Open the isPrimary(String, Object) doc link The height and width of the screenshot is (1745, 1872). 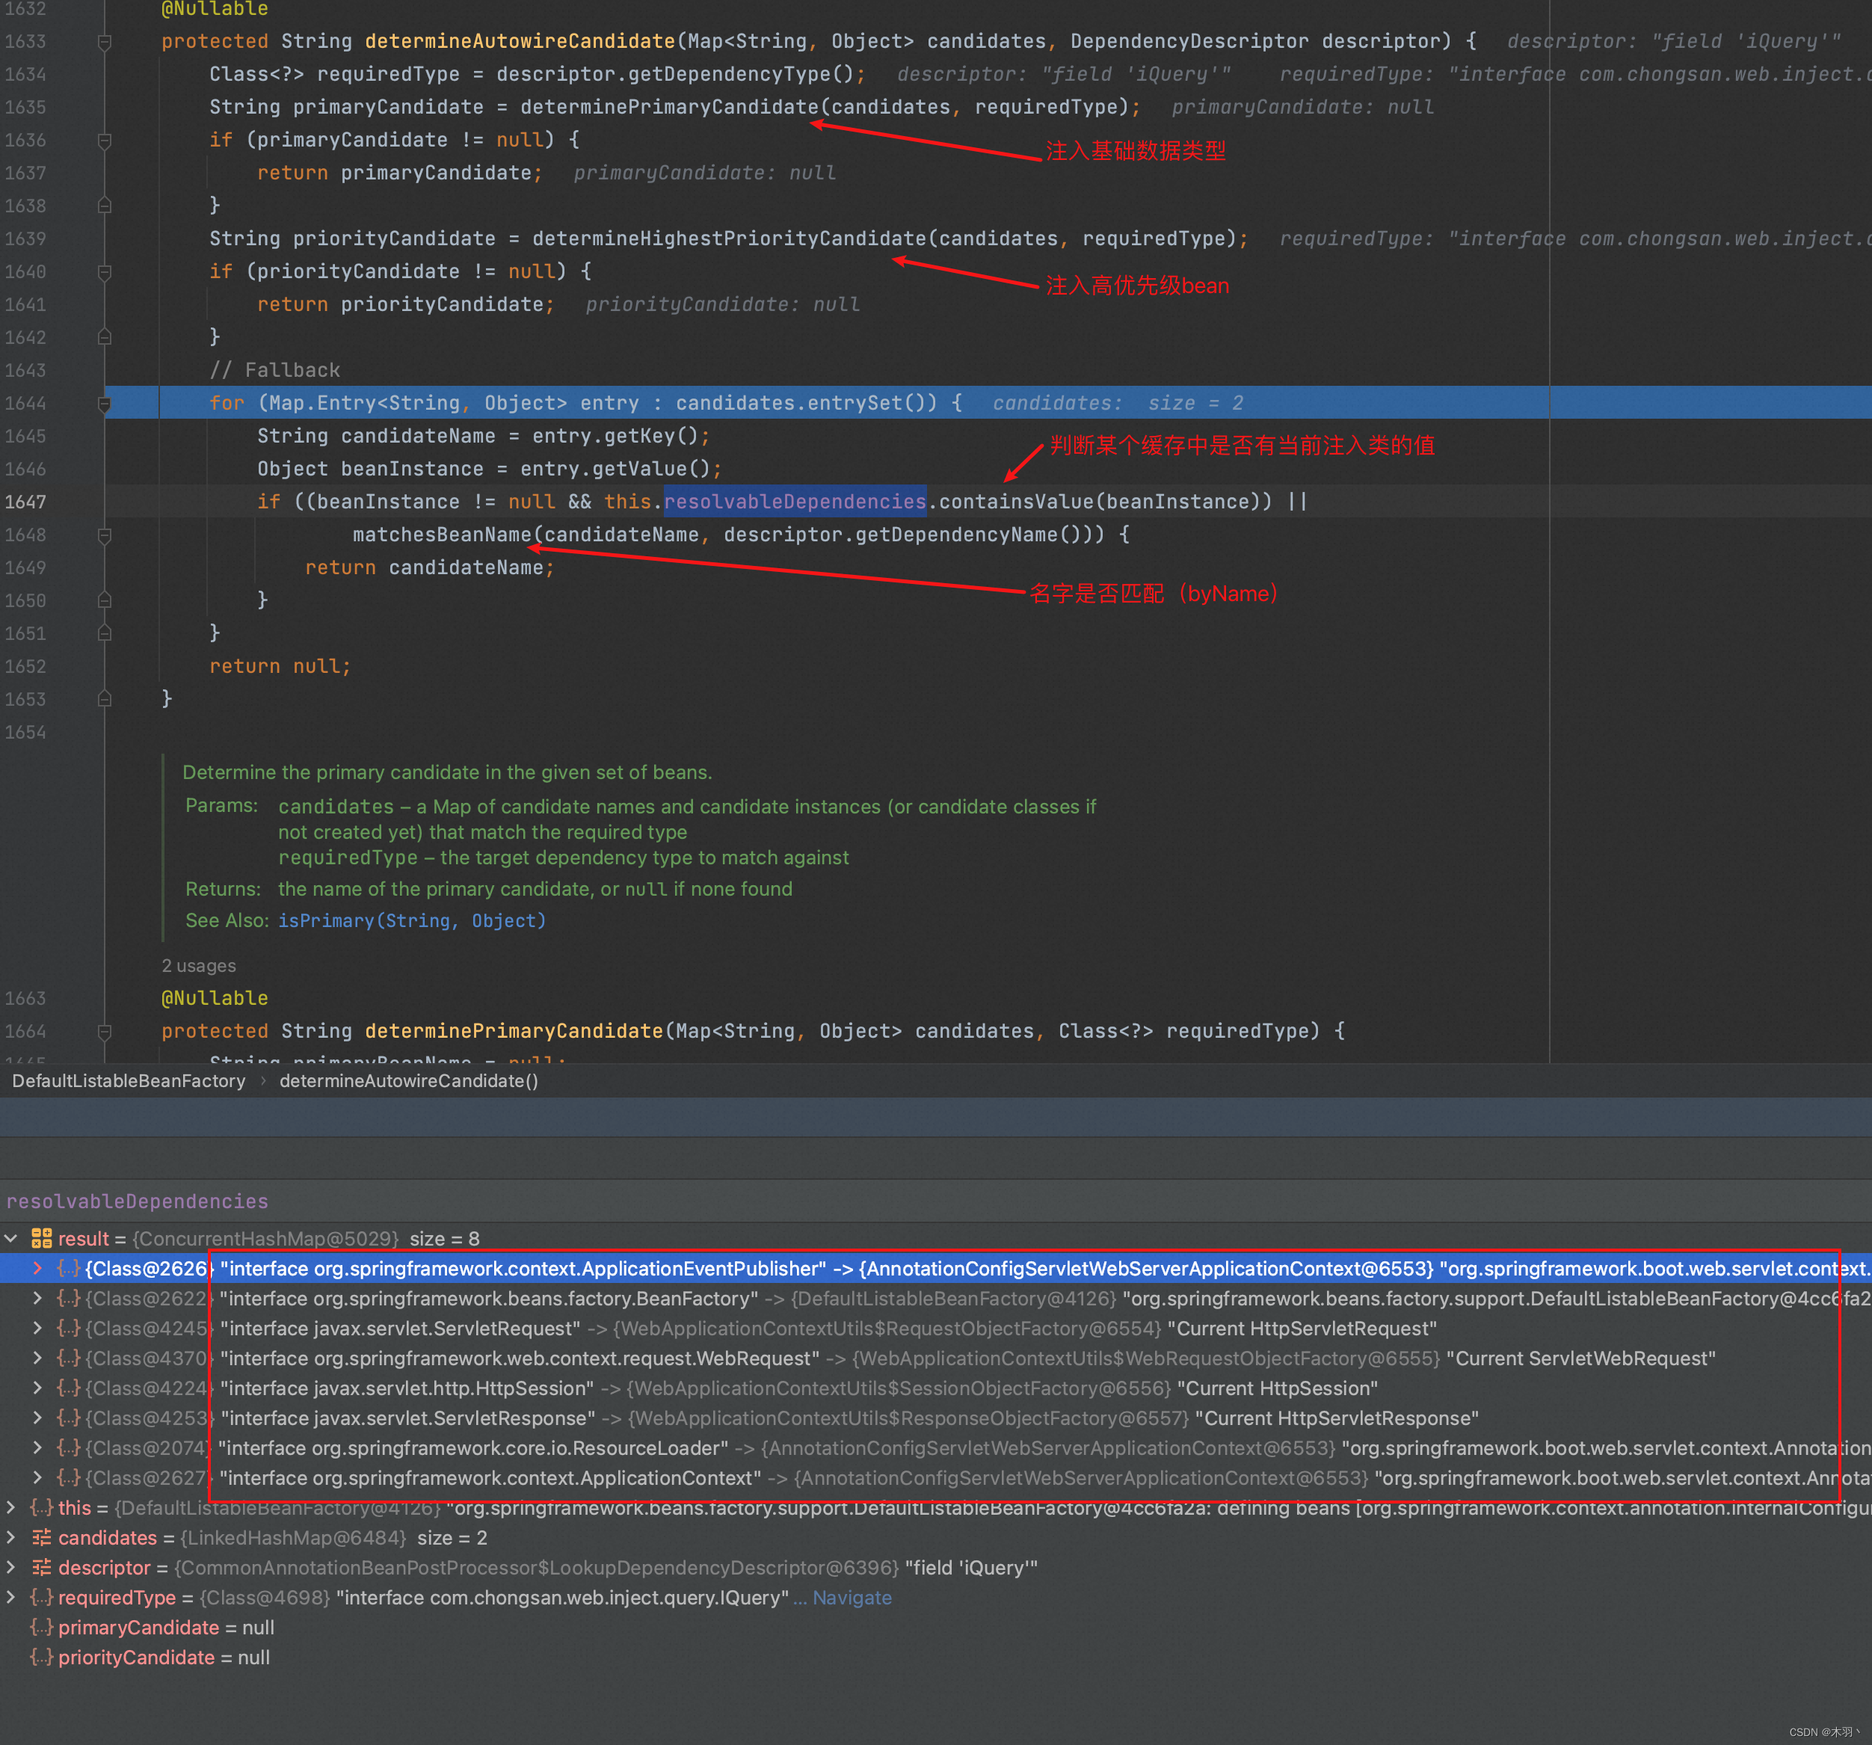point(411,921)
